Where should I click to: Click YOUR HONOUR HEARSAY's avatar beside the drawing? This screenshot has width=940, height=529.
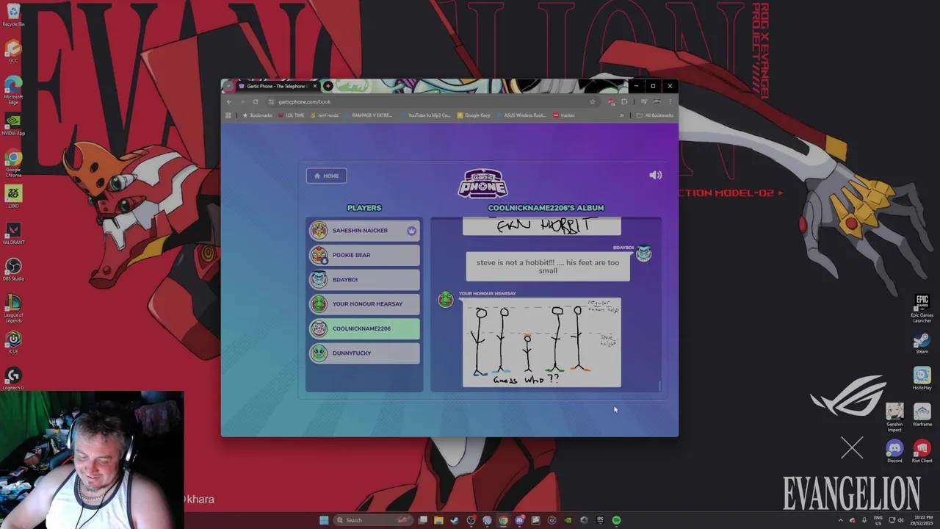pyautogui.click(x=446, y=300)
